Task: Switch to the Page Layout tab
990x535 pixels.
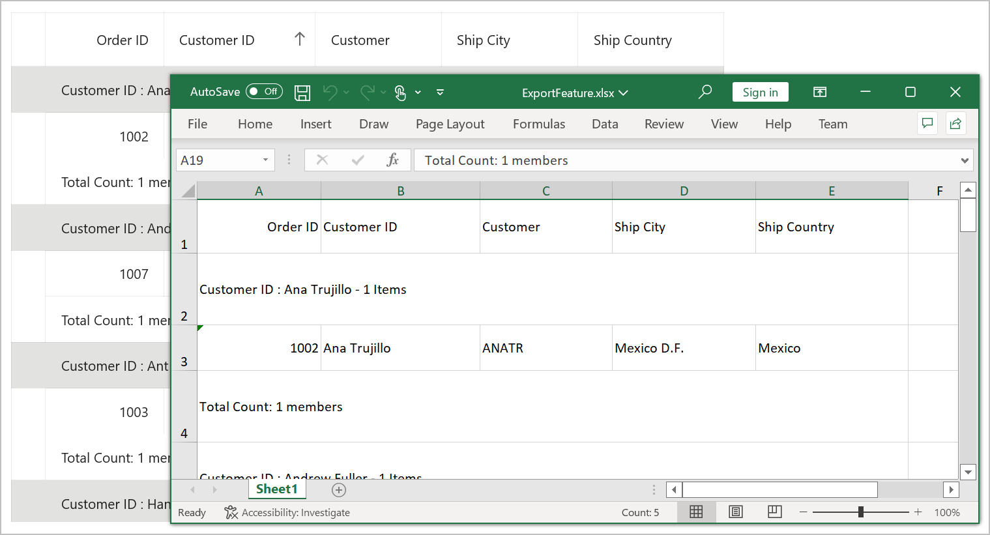Action: [x=450, y=124]
